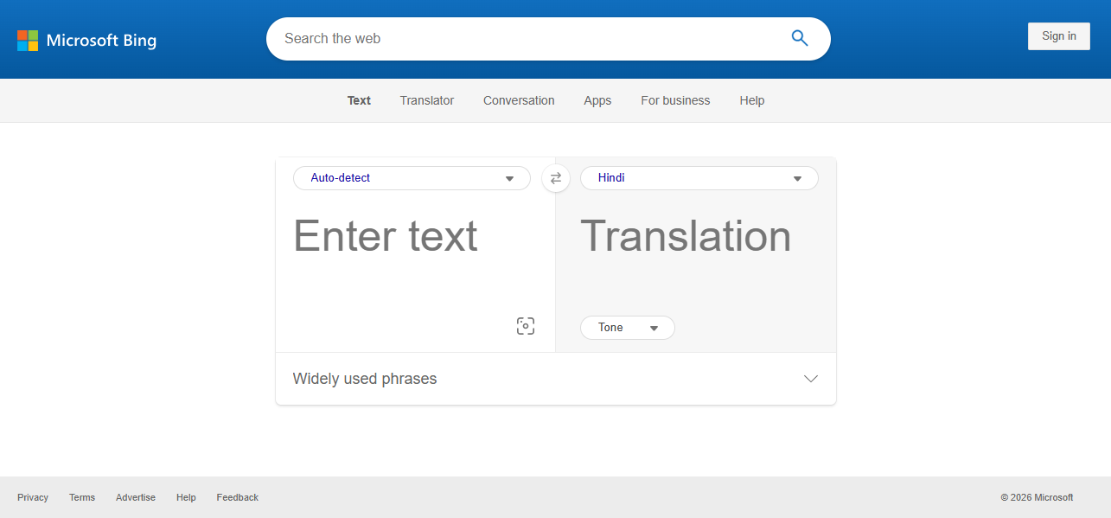Select the Apps tab
This screenshot has height=518, width=1111.
(597, 100)
